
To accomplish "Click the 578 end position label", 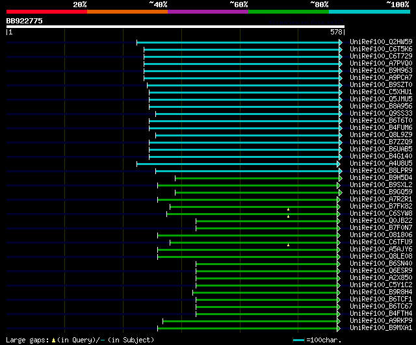I will (336, 32).
